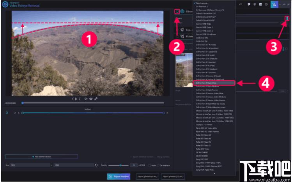The height and width of the screenshot is (182, 292).
Task: Open the settings gear icon in title bar
Action: 255,5
